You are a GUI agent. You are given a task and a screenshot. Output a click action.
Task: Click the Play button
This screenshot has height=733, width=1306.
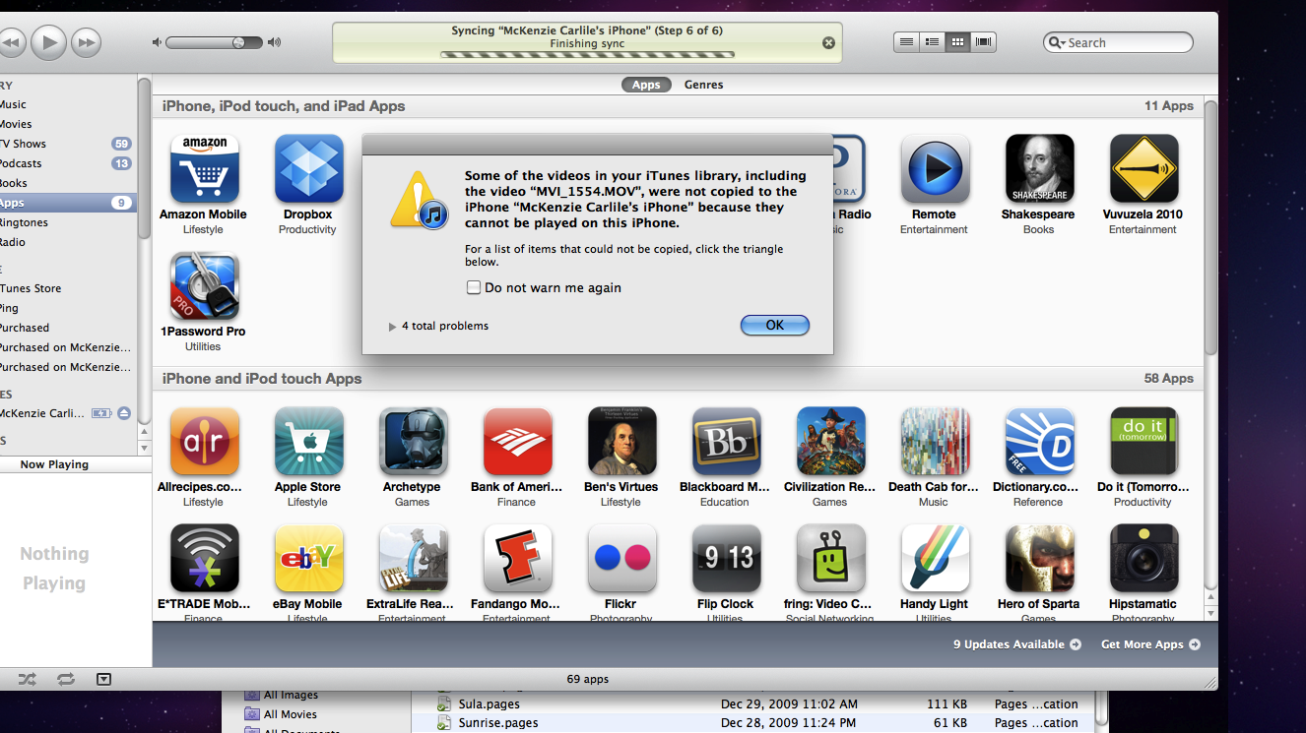pos(48,42)
